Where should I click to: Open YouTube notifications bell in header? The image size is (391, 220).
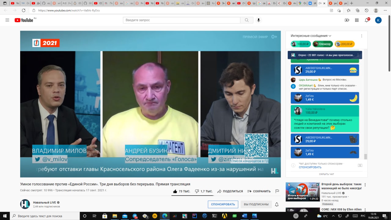coord(367,20)
